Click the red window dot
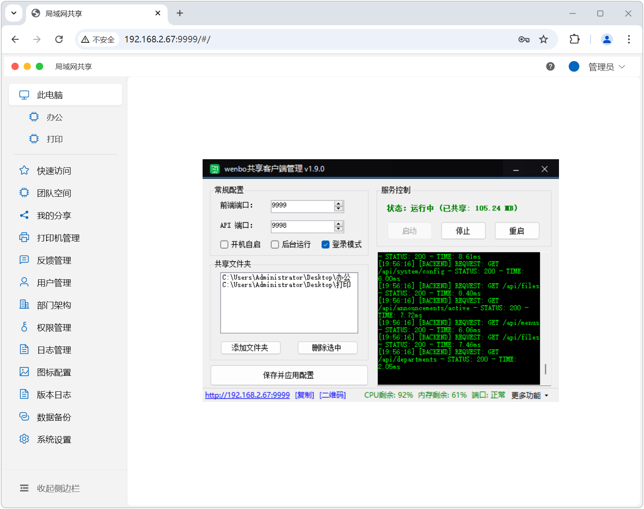This screenshot has height=509, width=644. click(15, 66)
